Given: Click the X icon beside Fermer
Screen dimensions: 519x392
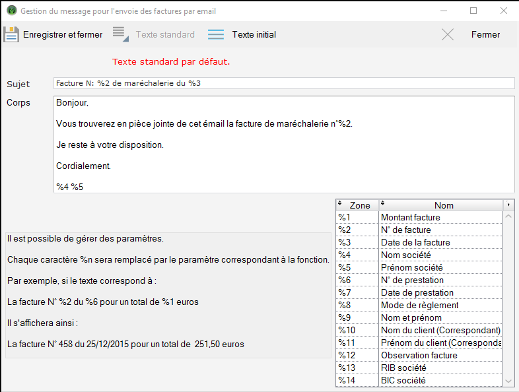Looking at the screenshot, I should tap(448, 34).
